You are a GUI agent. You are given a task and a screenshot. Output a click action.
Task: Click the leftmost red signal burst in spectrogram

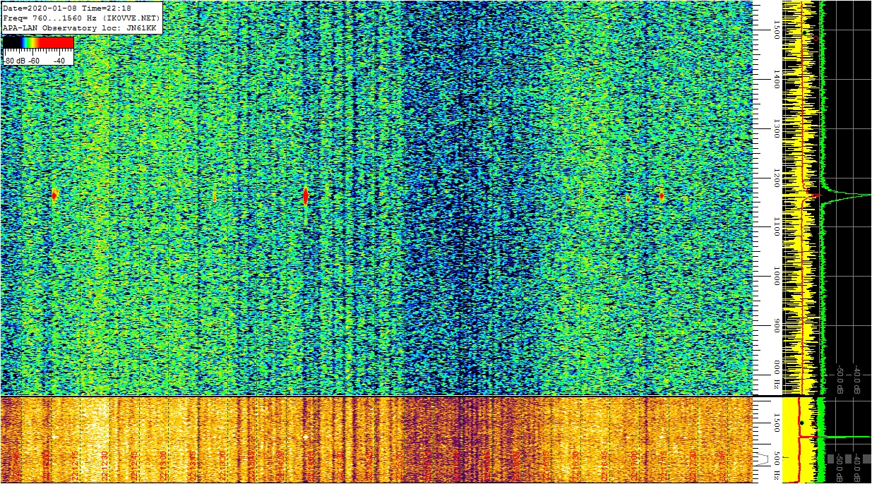(54, 195)
